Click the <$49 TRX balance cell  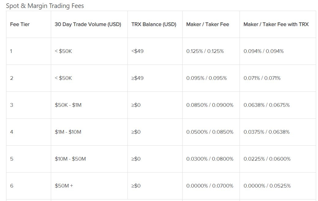(x=137, y=51)
